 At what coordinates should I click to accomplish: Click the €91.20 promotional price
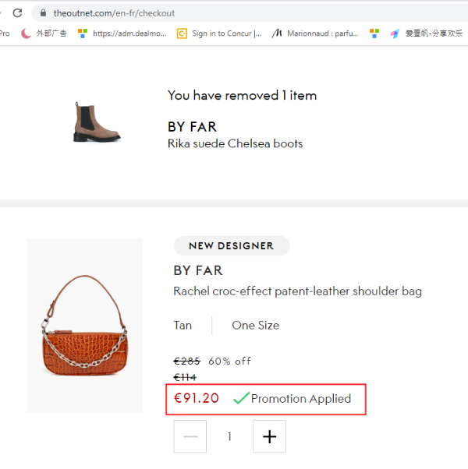(196, 398)
